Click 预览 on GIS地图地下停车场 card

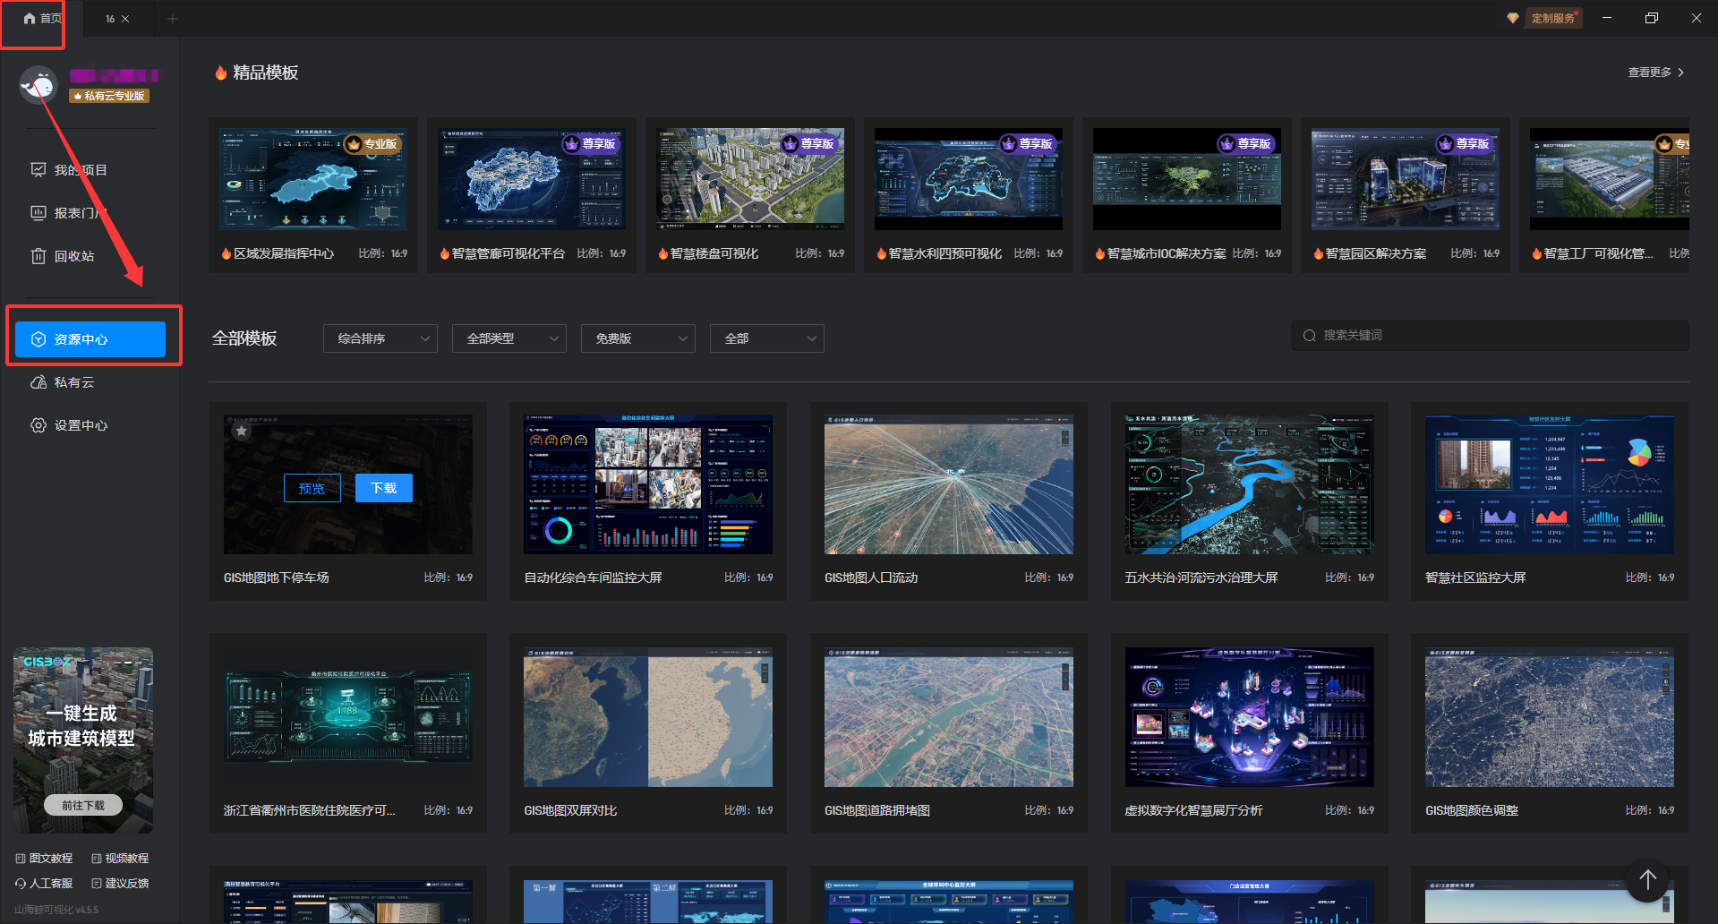coord(312,488)
